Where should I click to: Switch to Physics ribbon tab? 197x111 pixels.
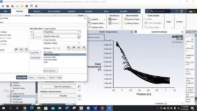tap(37, 11)
